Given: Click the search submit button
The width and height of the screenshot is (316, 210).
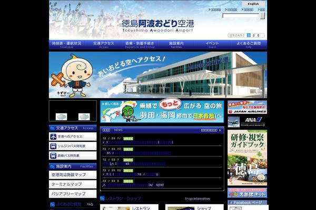Looking at the screenshot, I should [x=262, y=16].
